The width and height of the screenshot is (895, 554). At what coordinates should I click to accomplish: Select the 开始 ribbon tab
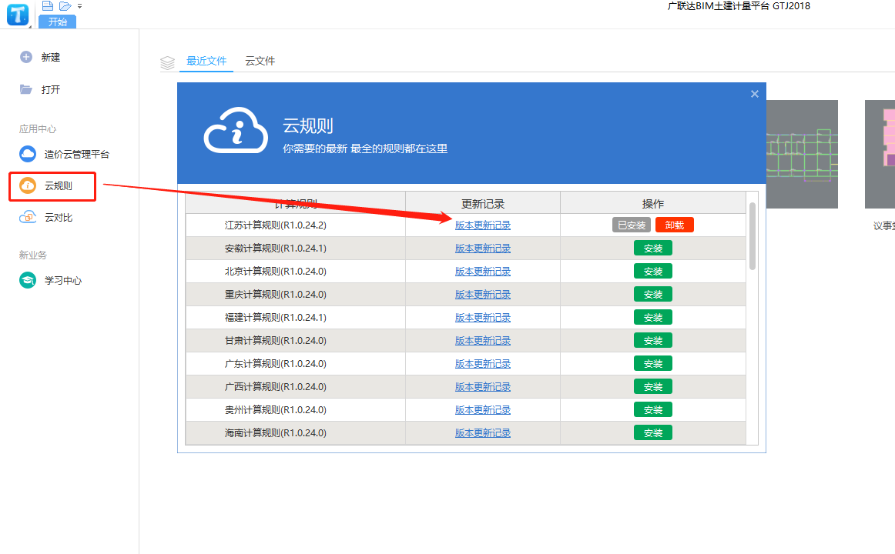[57, 22]
